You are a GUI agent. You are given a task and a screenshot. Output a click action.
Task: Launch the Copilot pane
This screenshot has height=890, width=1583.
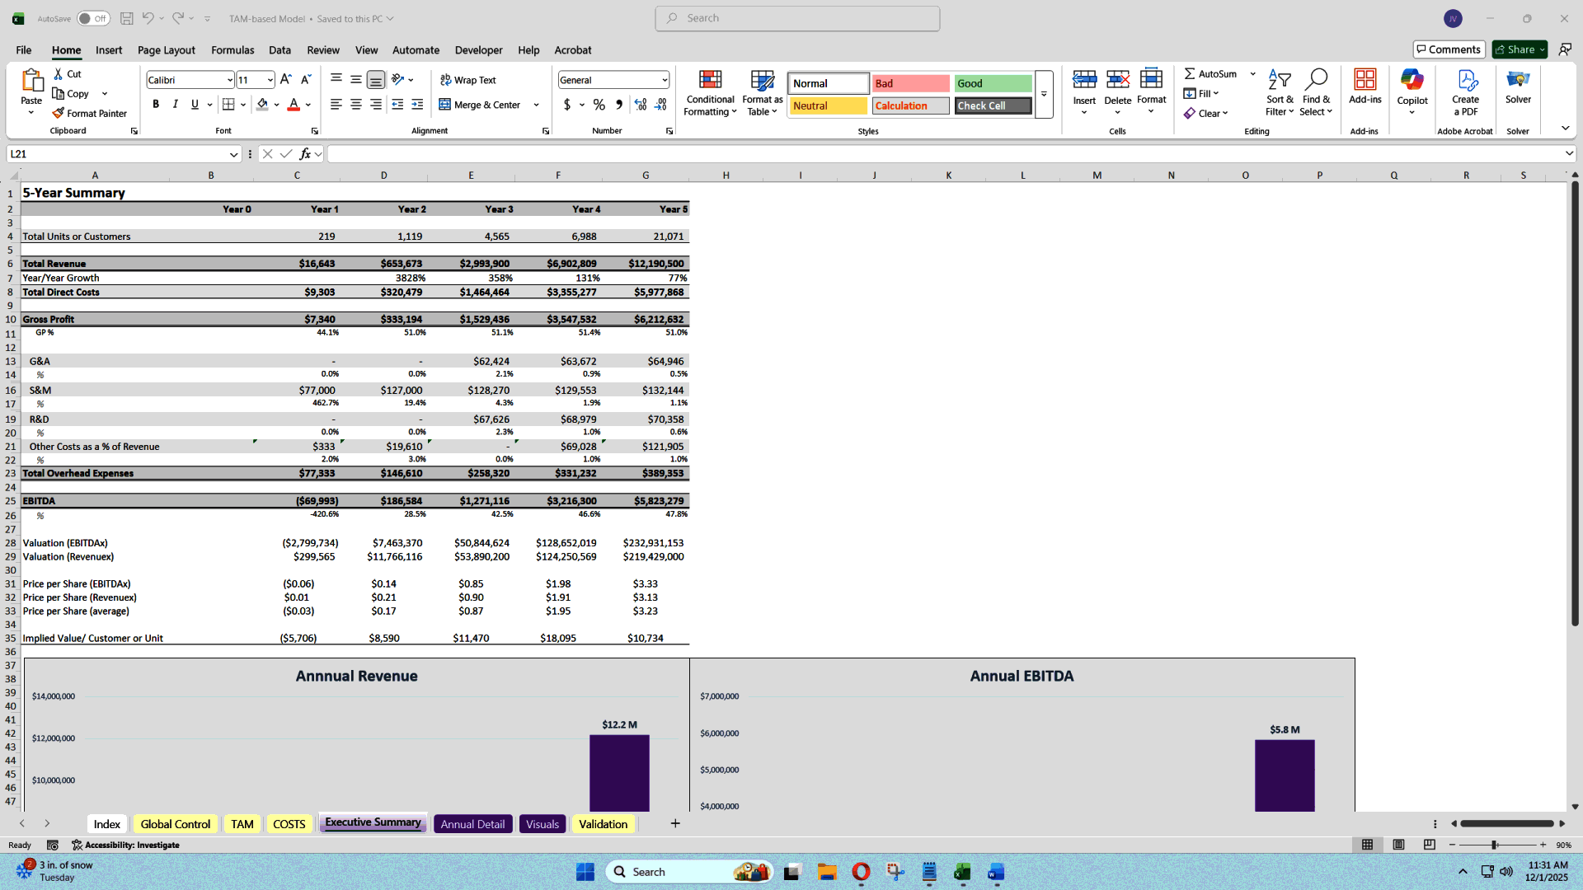[x=1412, y=91]
